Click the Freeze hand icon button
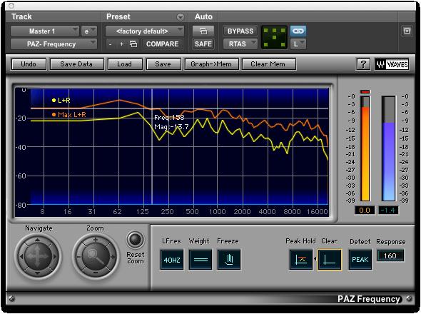This screenshot has height=314, width=421. coord(229,260)
